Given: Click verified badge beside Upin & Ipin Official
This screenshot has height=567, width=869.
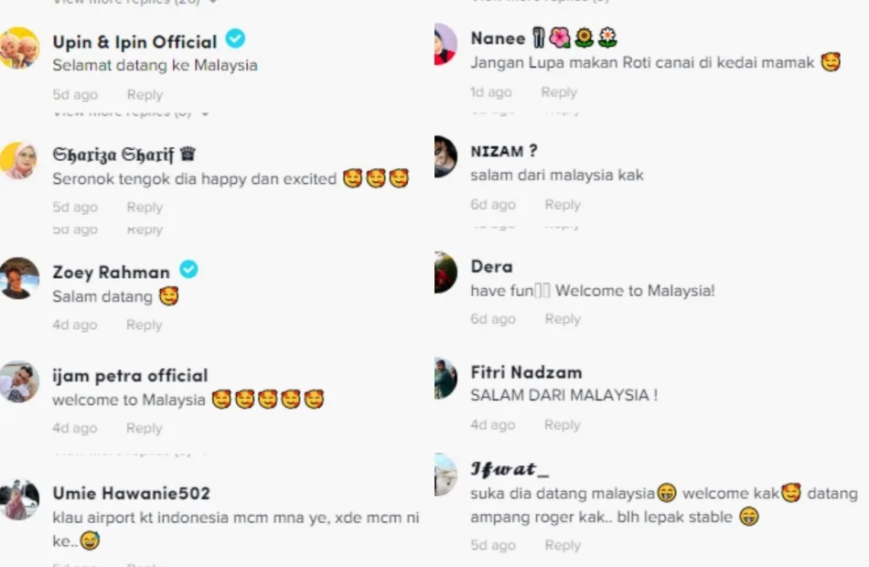Looking at the screenshot, I should pyautogui.click(x=235, y=38).
